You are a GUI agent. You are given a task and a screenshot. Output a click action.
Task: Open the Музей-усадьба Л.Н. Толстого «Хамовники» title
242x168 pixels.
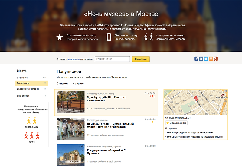click(x=106, y=99)
